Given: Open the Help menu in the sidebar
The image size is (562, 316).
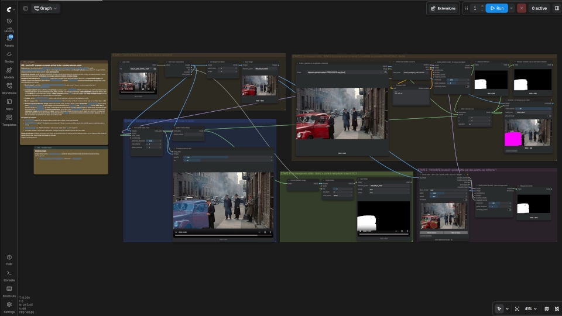Looking at the screenshot, I should pyautogui.click(x=9, y=260).
